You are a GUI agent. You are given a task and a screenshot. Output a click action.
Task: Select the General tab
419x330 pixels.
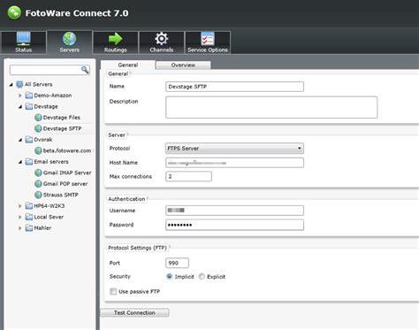[x=128, y=65]
